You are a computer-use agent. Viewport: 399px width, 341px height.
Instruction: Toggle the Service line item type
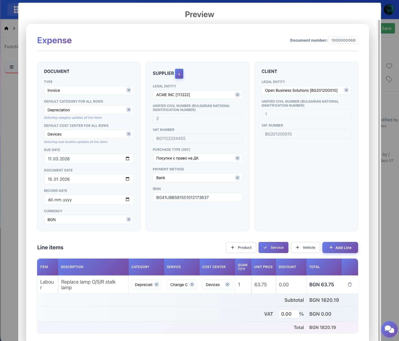(x=273, y=247)
